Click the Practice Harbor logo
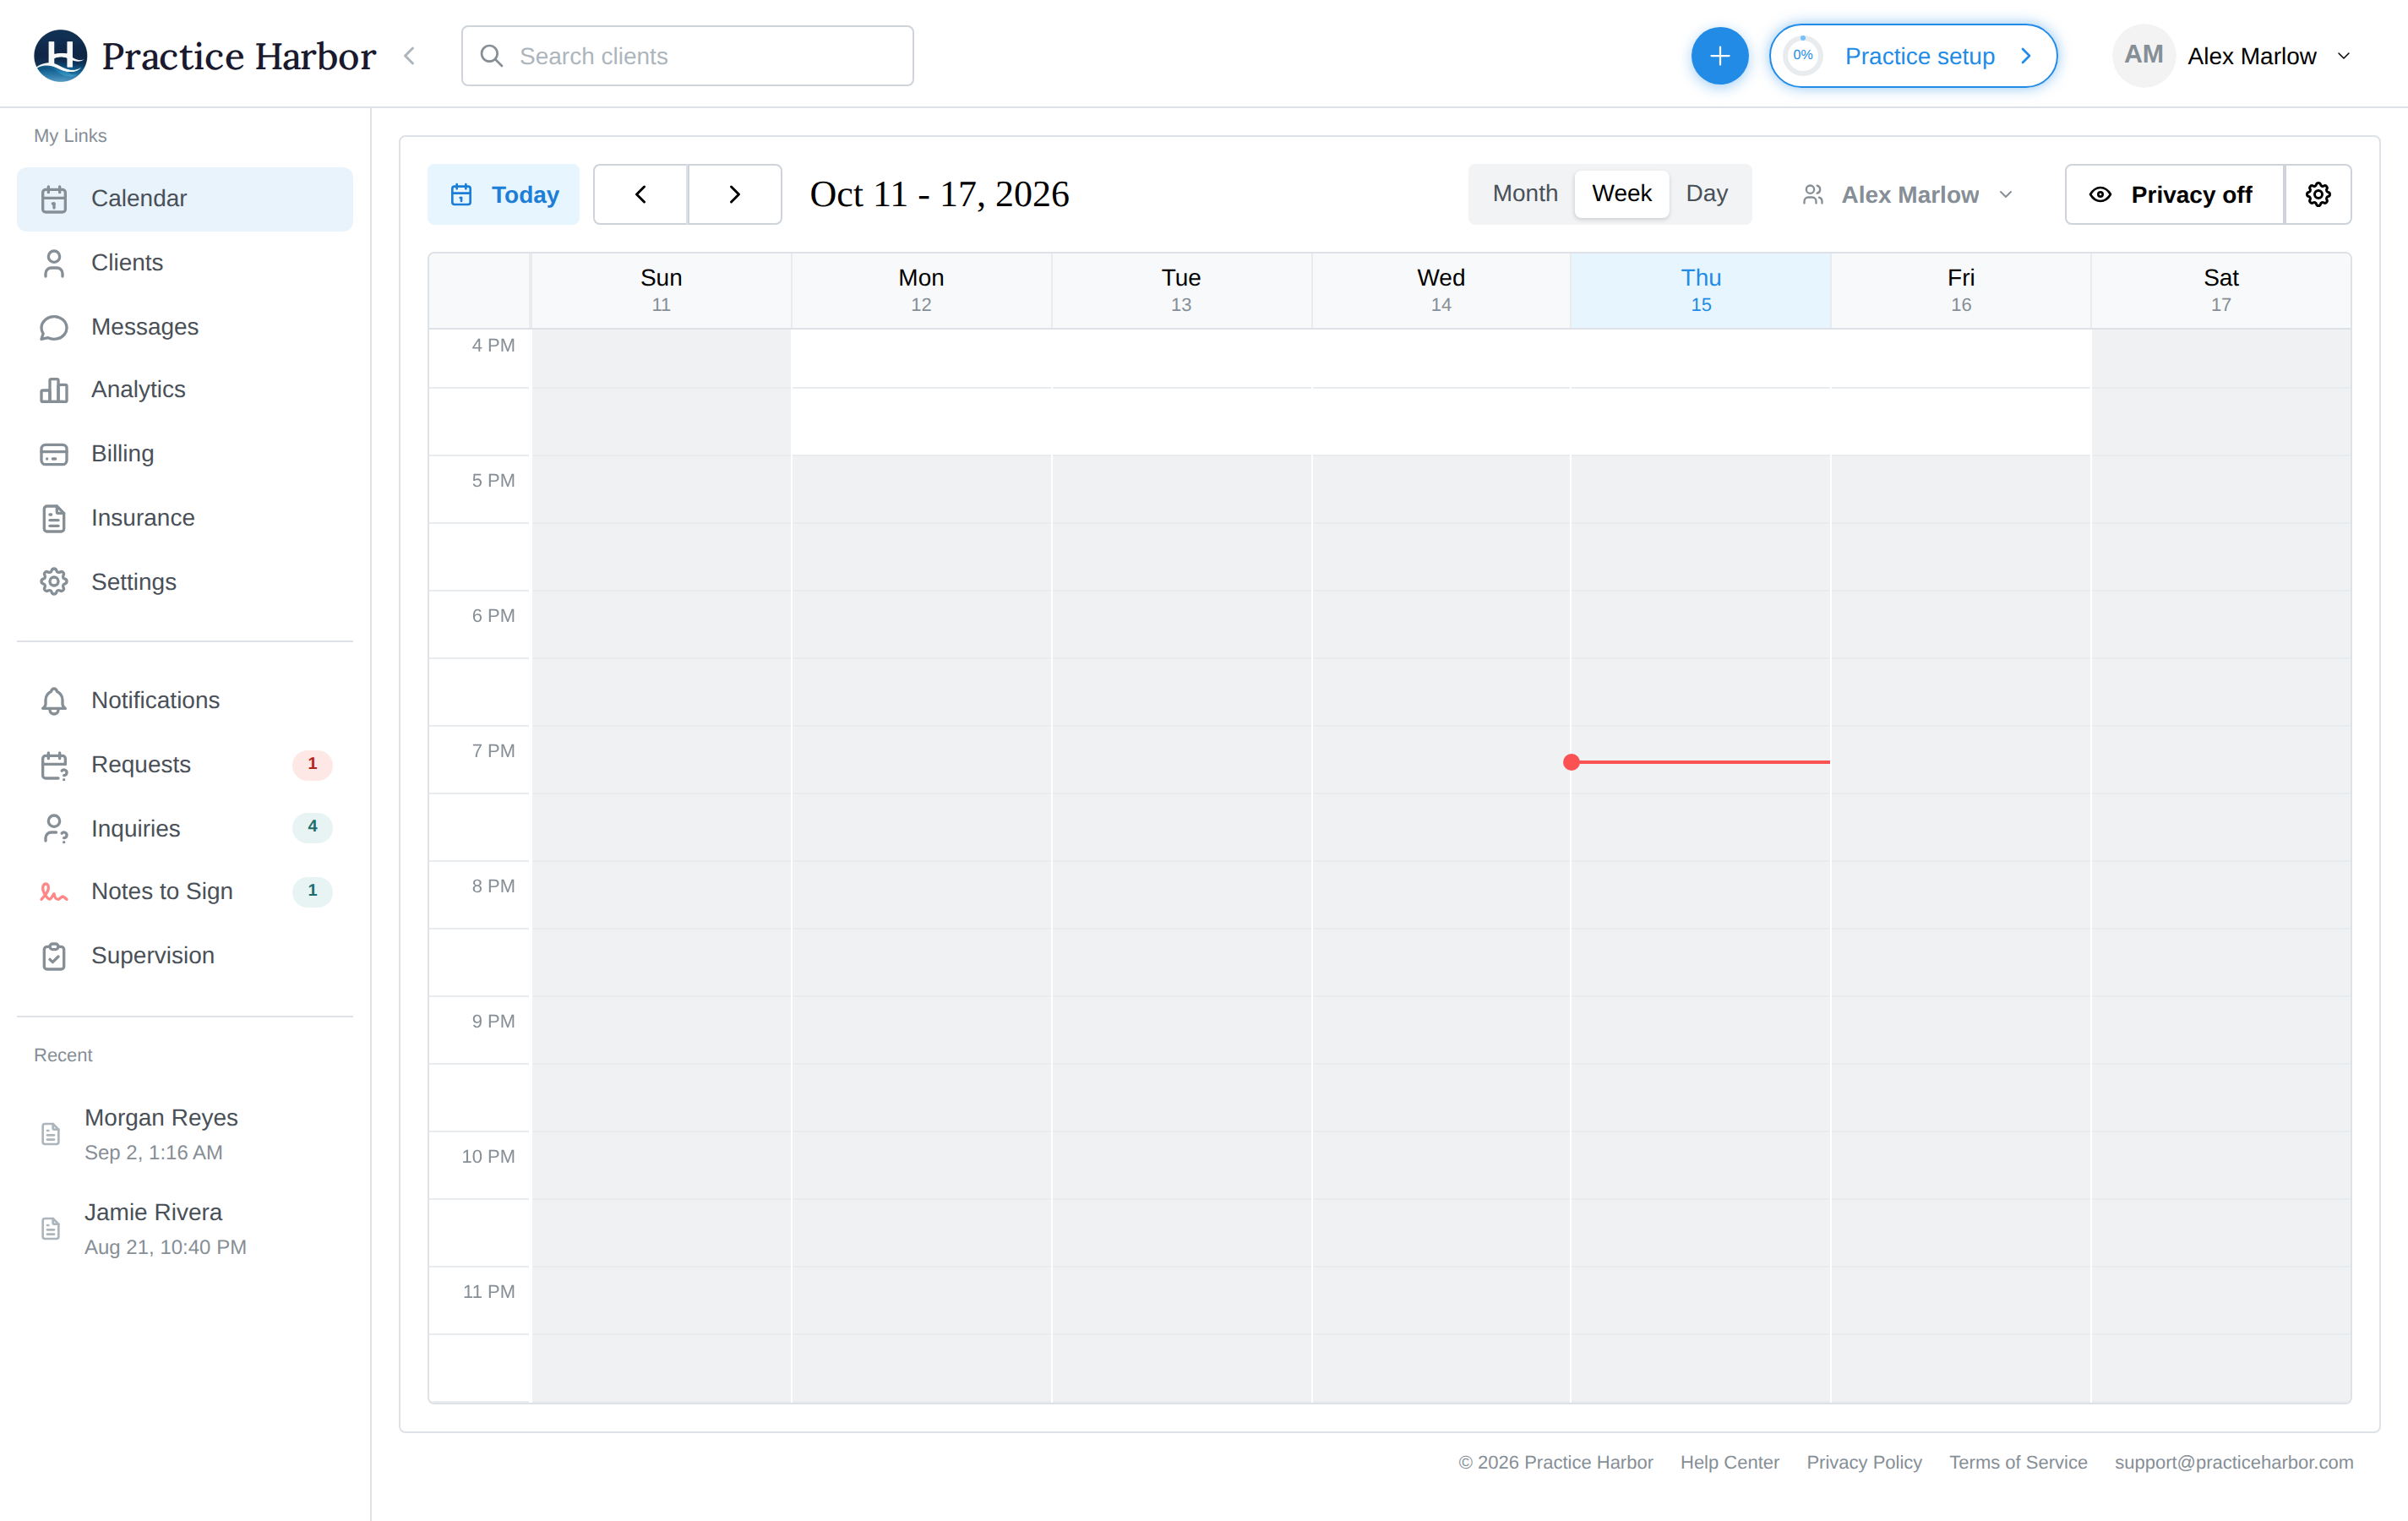The width and height of the screenshot is (2408, 1521). [205, 56]
